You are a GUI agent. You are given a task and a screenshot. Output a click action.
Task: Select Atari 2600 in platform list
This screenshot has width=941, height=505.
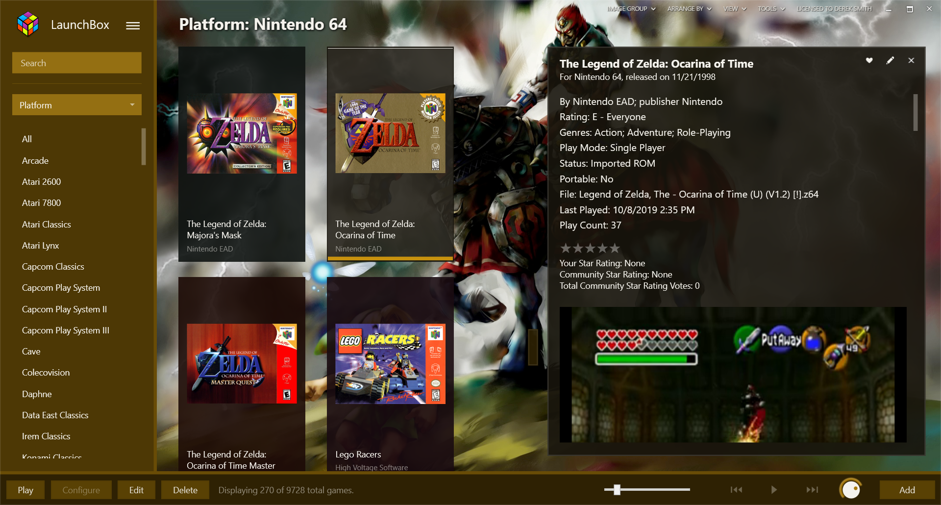pos(42,182)
